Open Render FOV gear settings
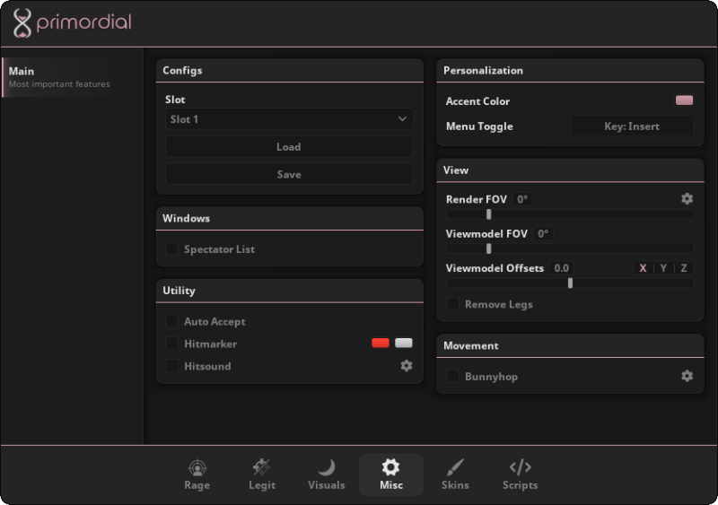Image resolution: width=718 pixels, height=505 pixels. (687, 199)
